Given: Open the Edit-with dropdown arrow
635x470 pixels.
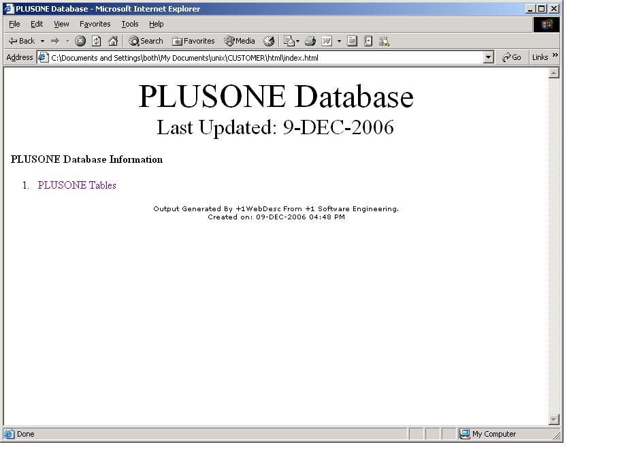Looking at the screenshot, I should coord(339,41).
